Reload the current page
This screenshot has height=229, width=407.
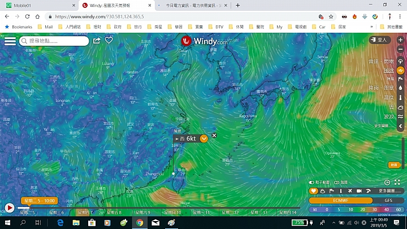pos(27,16)
